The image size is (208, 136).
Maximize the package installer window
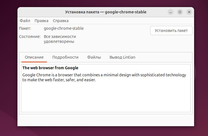180,12
